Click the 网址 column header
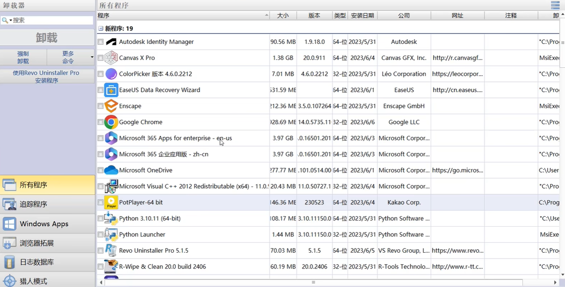 click(x=457, y=15)
